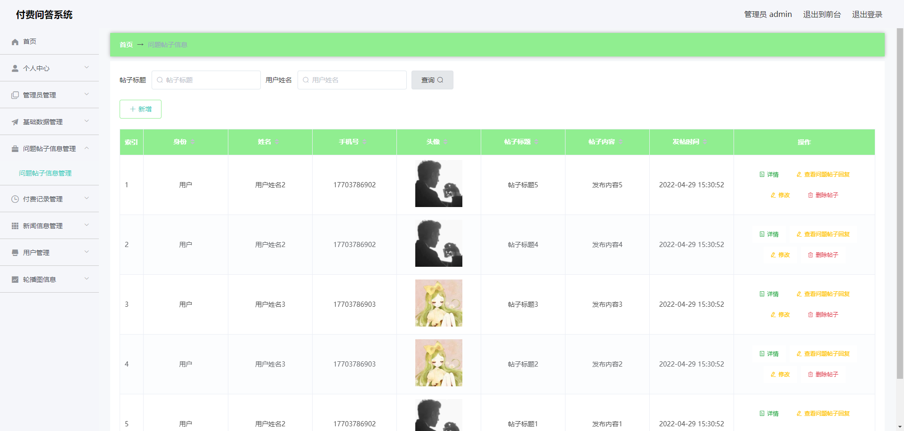Image resolution: width=904 pixels, height=431 pixels.
Task: Expand the 用户管理 sidebar section
Action: pos(87,252)
